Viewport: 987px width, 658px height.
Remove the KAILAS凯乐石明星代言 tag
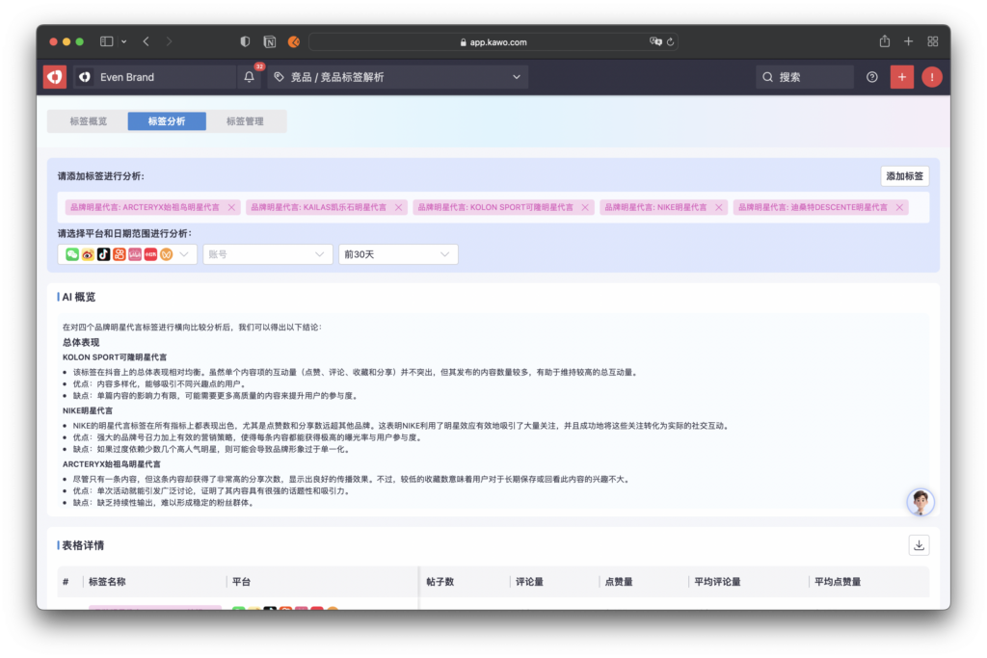tap(397, 207)
